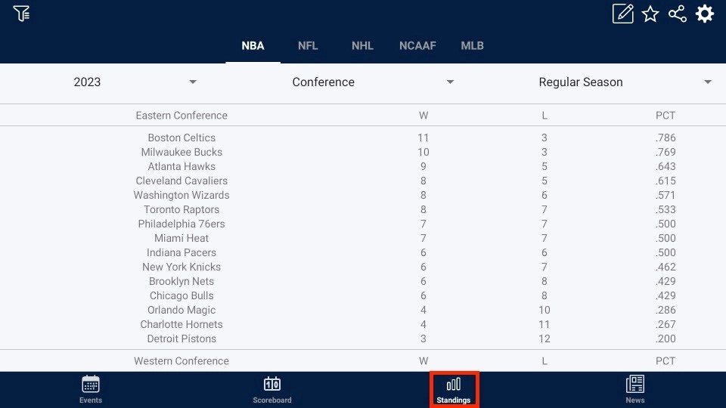The height and width of the screenshot is (408, 726).
Task: Select the Brooklyn Nets row
Action: point(363,281)
